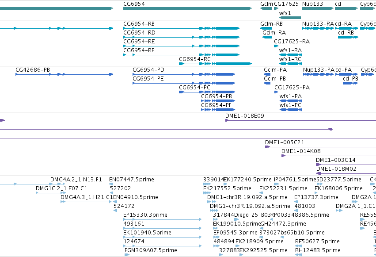Open the CG17625-PA protein label
Image resolution: width=376 pixels, height=257 pixels.
pyautogui.click(x=292, y=88)
